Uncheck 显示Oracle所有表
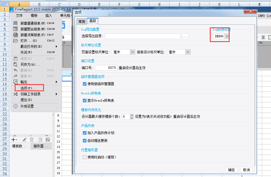 coord(84,100)
